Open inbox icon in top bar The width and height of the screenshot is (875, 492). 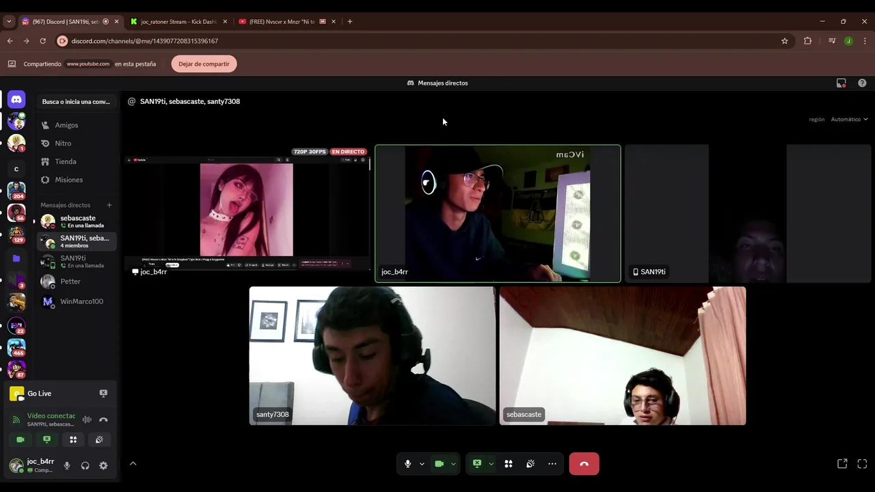(842, 83)
